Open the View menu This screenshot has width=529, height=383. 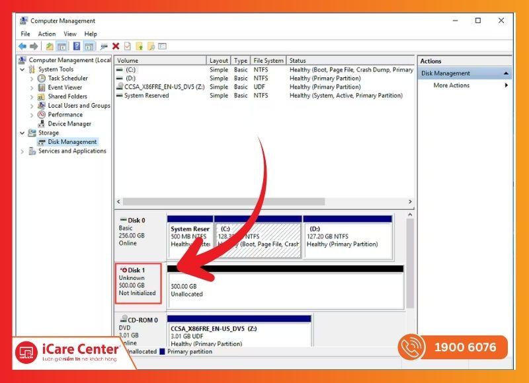pos(70,34)
